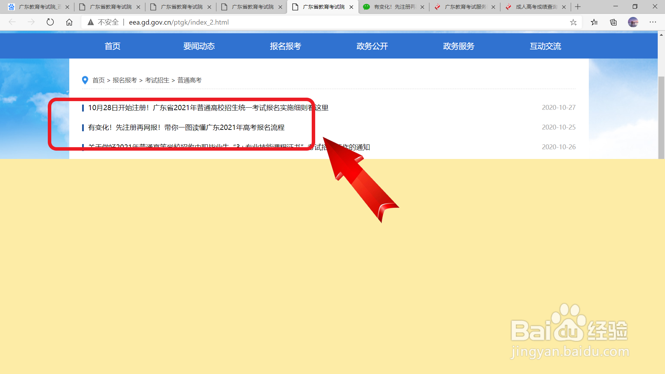Minimize the browser window
The width and height of the screenshot is (665, 374).
point(615,7)
